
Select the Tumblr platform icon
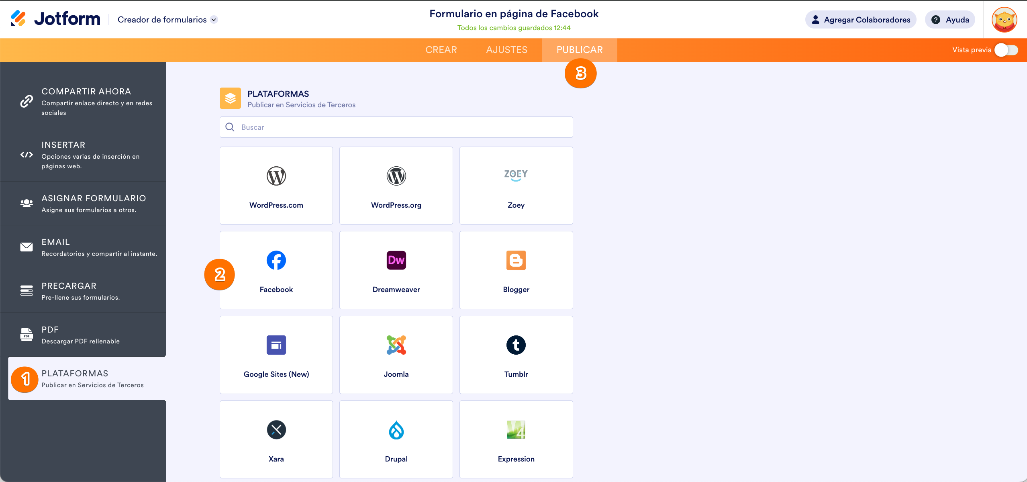tap(516, 345)
